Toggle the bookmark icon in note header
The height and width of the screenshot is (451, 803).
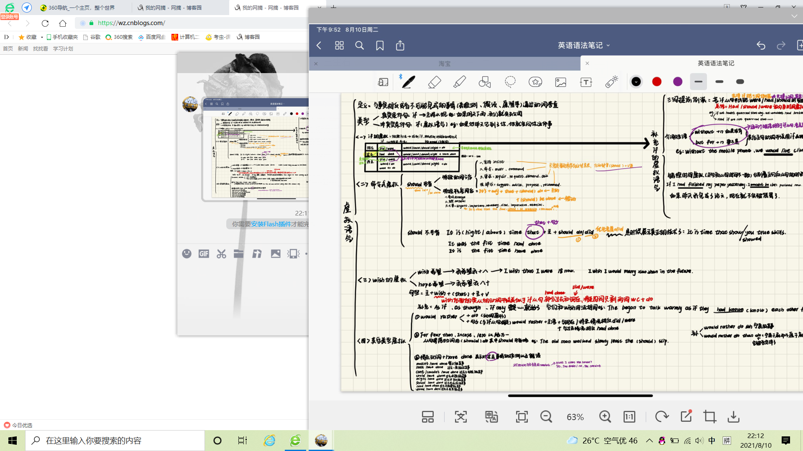380,46
